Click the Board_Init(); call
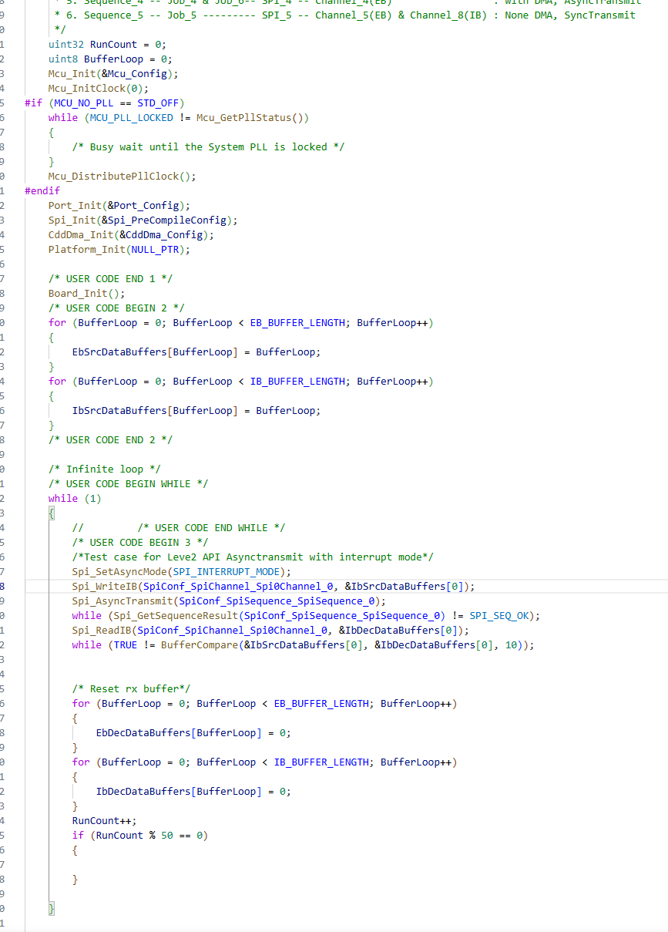Screen dimensions: 668x932 86,293
